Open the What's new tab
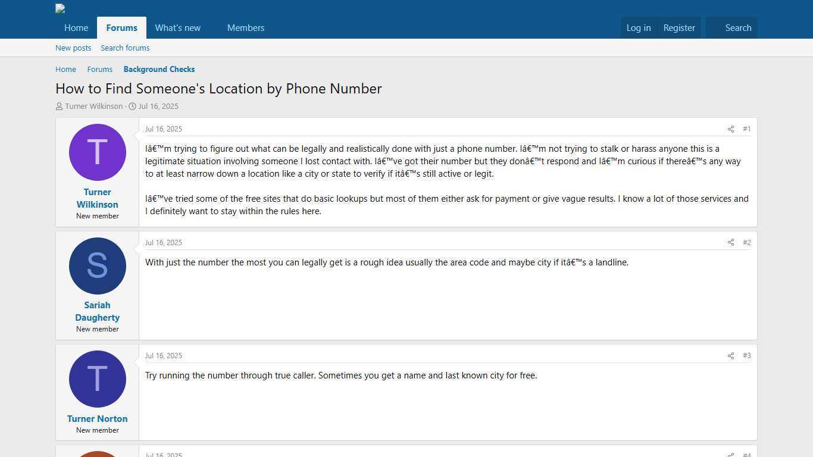Screen dimensions: 813x457 [177, 27]
